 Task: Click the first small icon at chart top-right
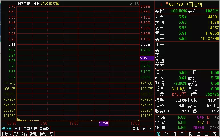pyautogui.click(x=131, y=3)
